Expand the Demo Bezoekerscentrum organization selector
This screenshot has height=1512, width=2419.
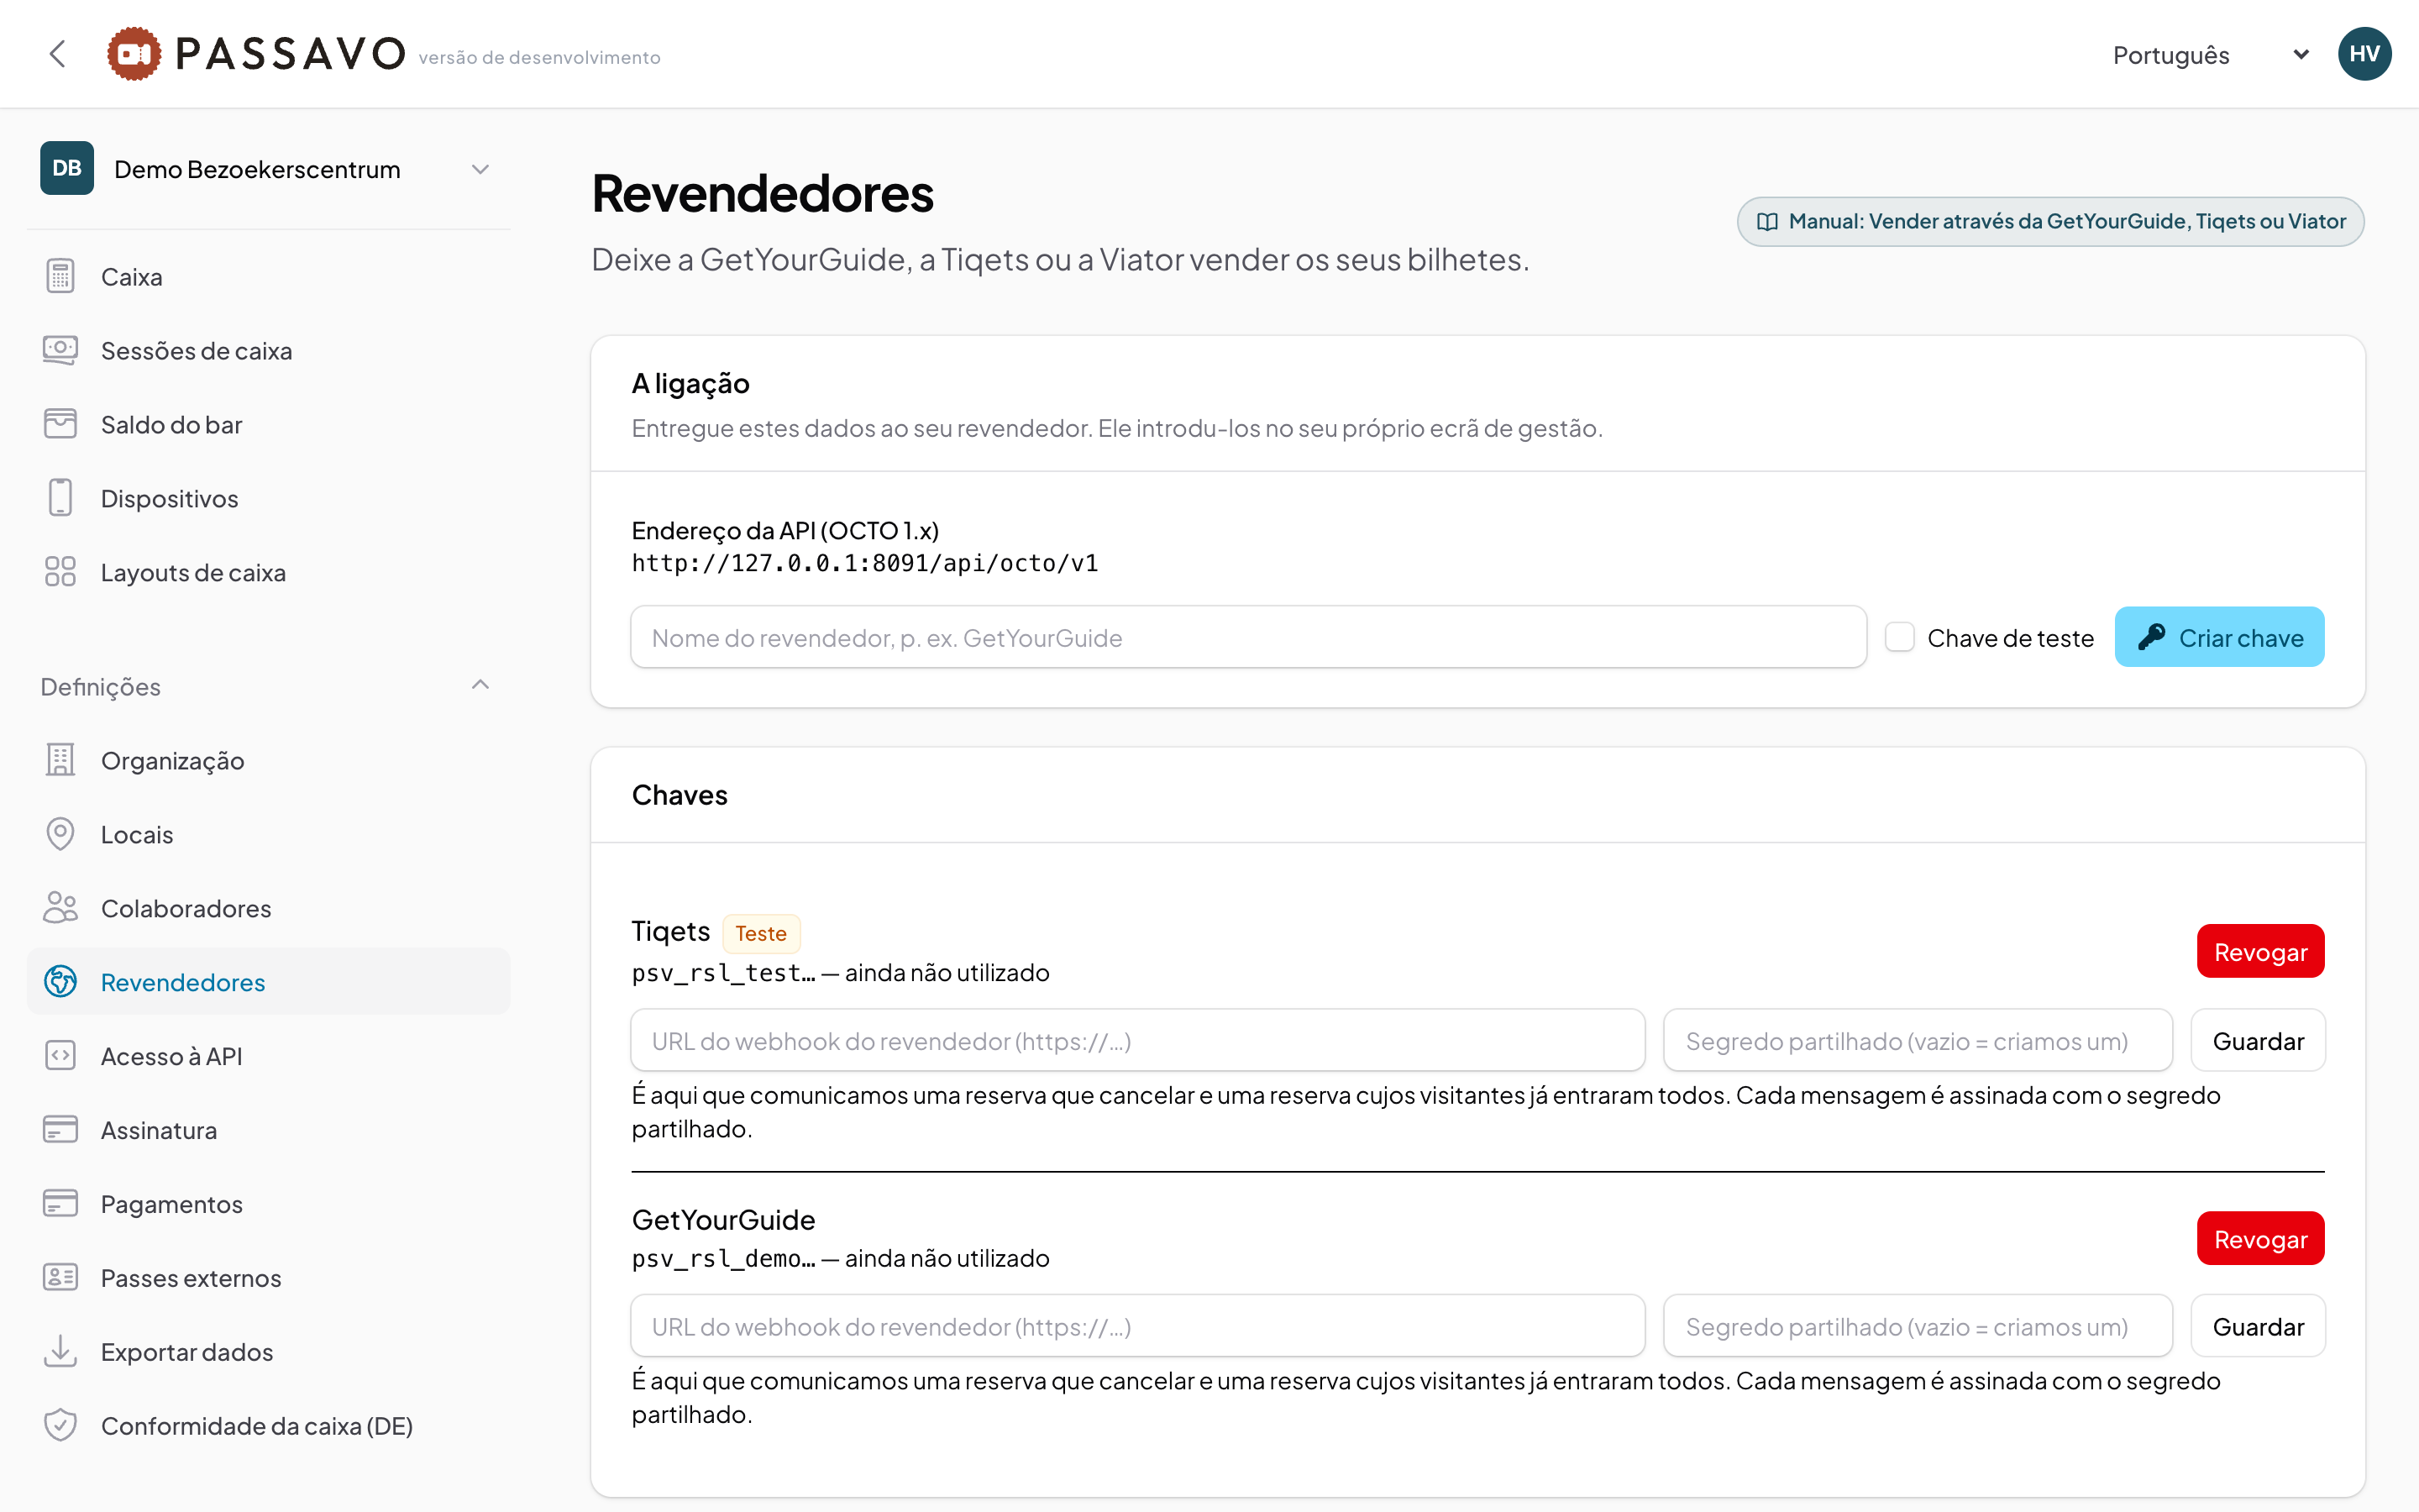coord(268,169)
